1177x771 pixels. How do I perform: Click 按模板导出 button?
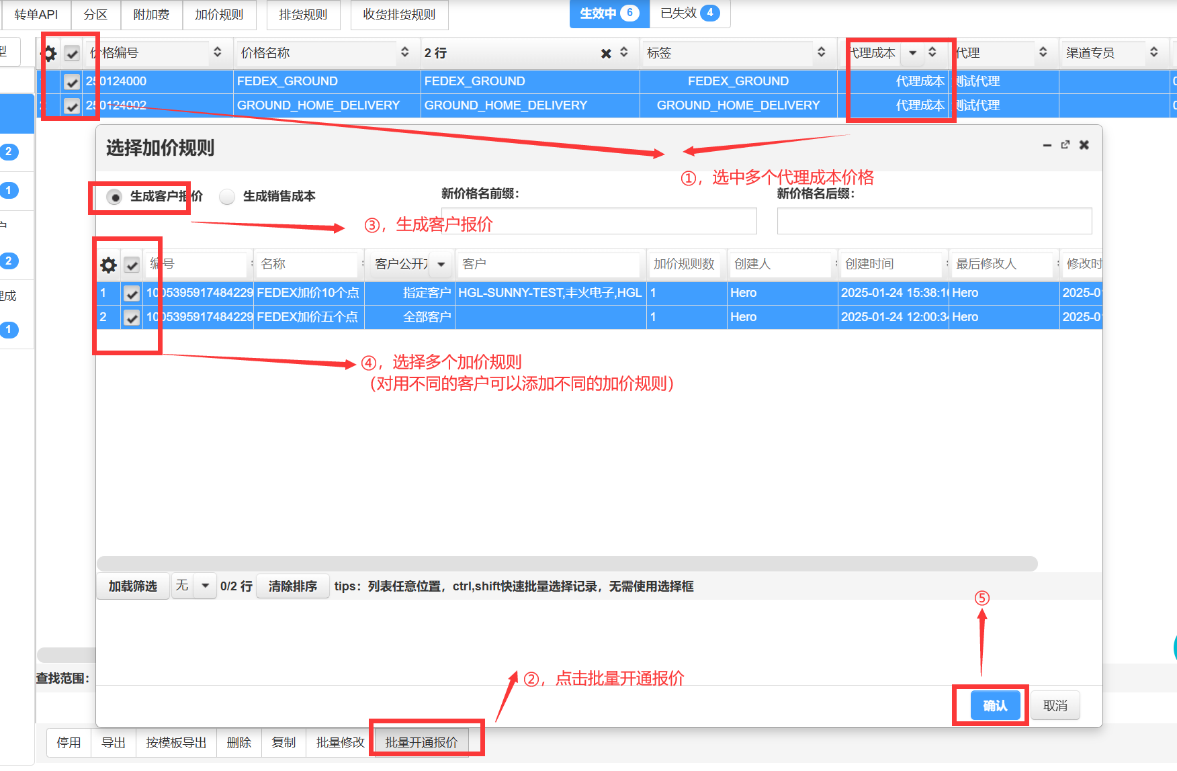tap(176, 742)
